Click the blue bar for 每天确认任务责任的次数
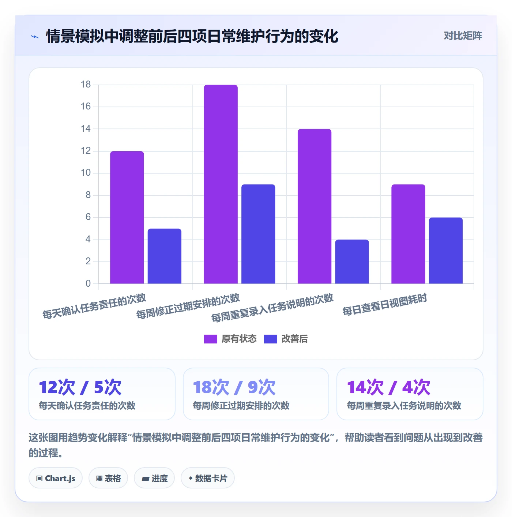Viewport: 512px width, 517px height. click(x=165, y=256)
